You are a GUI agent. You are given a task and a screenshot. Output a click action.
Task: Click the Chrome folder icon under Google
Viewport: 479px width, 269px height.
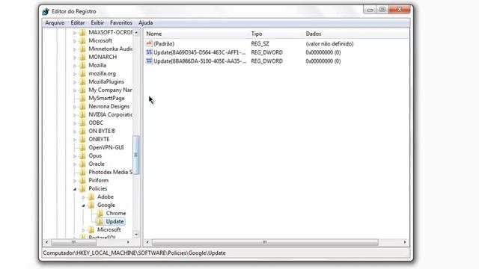coord(100,213)
